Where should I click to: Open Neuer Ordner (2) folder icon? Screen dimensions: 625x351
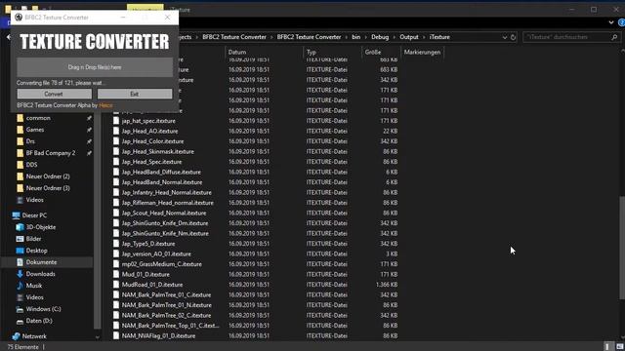point(20,176)
